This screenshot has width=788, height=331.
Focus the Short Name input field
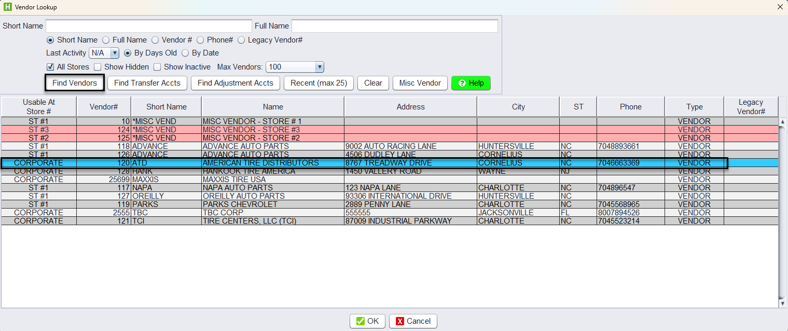pyautogui.click(x=149, y=26)
